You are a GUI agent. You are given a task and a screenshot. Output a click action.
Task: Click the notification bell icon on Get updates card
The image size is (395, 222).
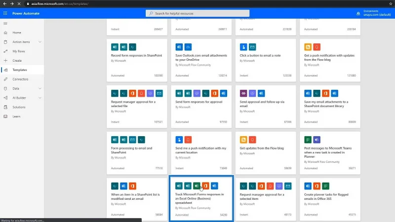(x=252, y=140)
